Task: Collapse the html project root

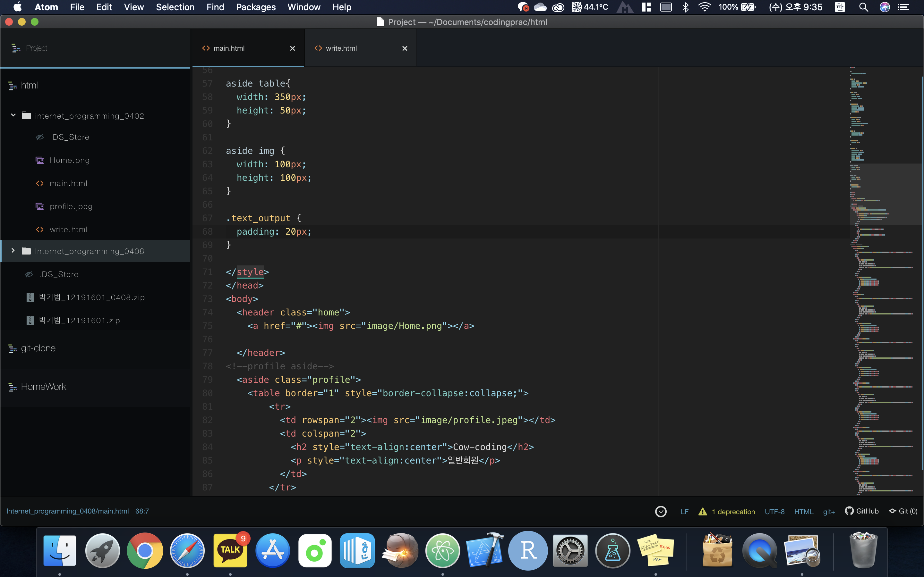Action: pyautogui.click(x=29, y=86)
